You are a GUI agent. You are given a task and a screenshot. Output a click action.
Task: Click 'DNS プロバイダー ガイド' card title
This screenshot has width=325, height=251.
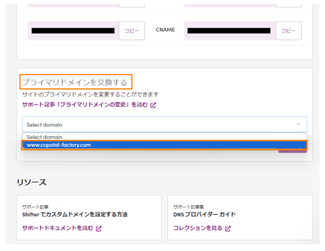204,215
